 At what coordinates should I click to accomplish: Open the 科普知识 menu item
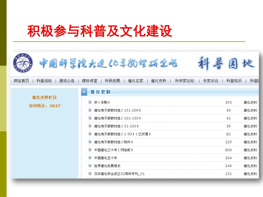pos(234,81)
